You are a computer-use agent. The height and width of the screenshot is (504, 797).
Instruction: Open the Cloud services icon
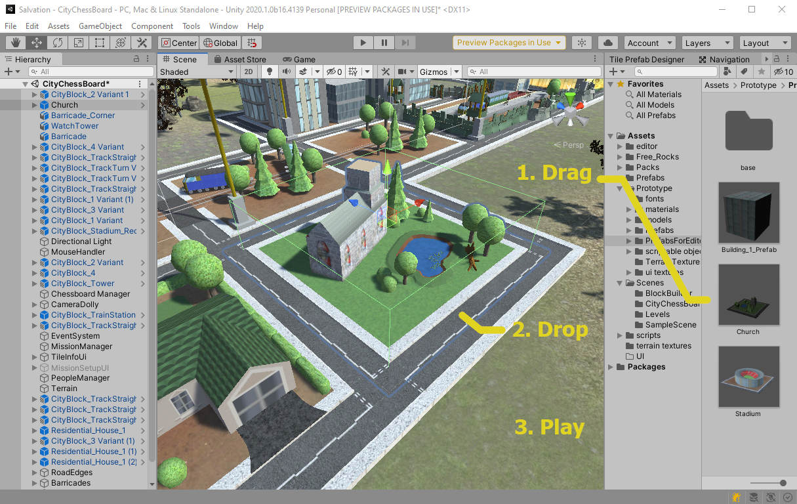click(608, 43)
